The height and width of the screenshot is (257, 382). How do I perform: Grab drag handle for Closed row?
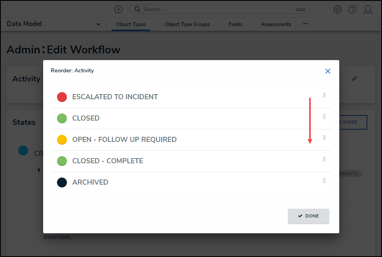click(324, 117)
